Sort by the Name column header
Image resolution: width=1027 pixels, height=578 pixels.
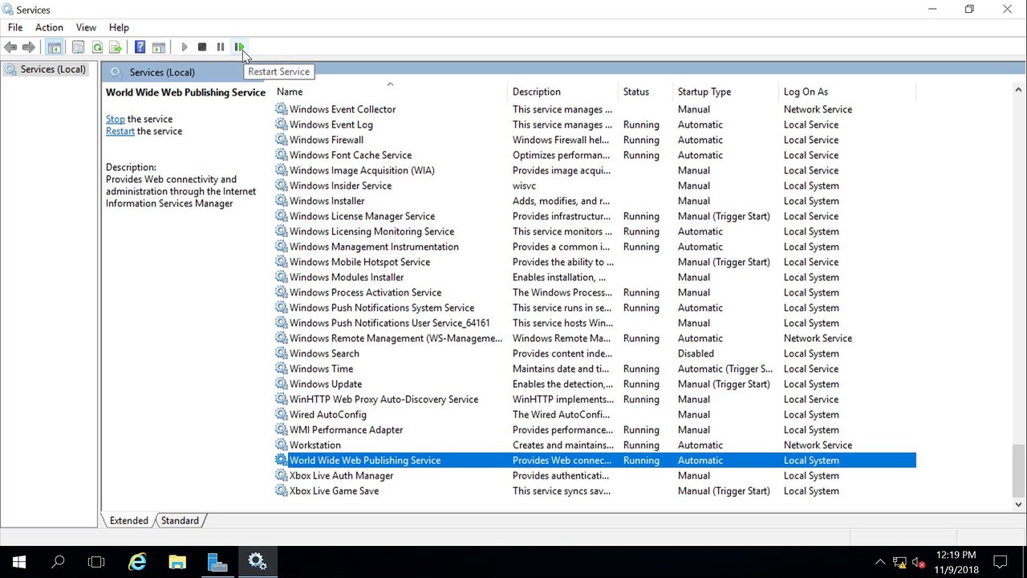(390, 92)
